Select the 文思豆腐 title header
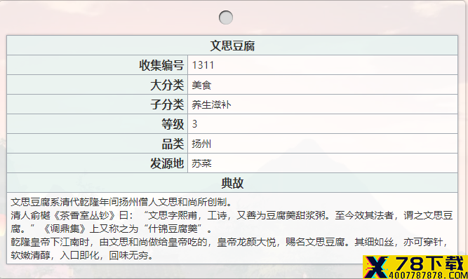This screenshot has height=279, width=468. [x=232, y=46]
